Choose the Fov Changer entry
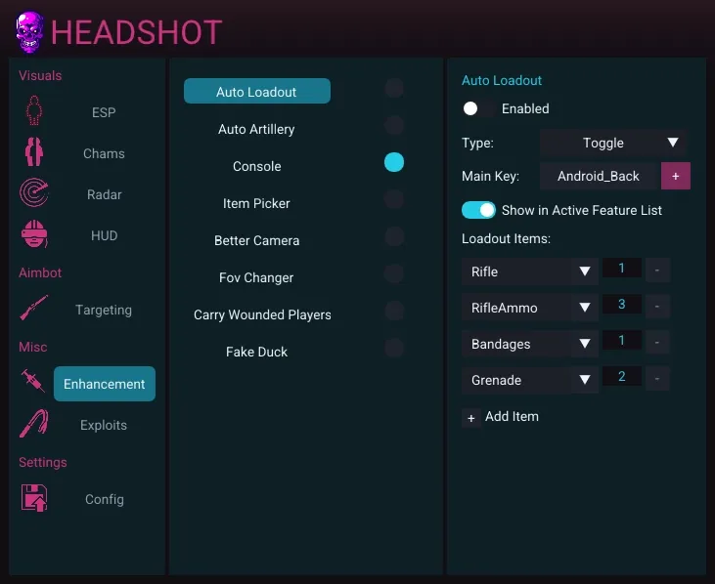 coord(256,277)
